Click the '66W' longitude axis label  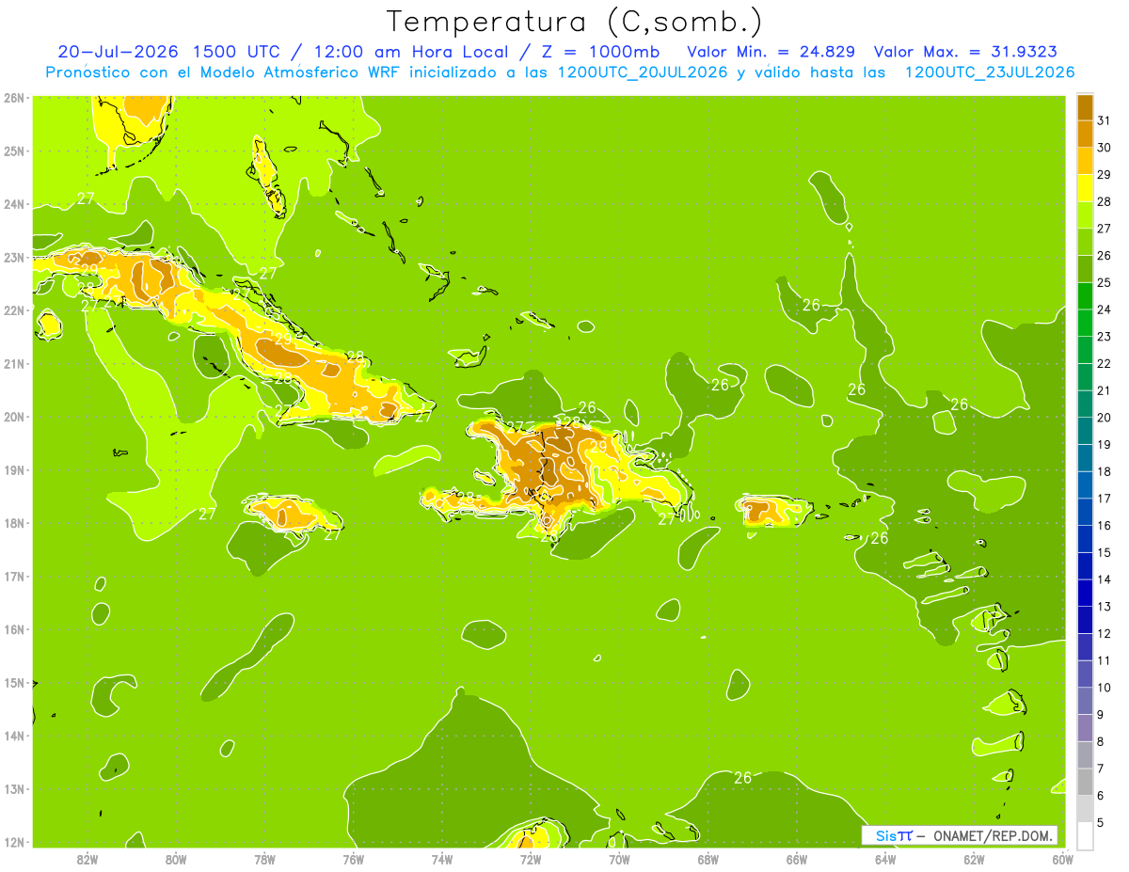[797, 859]
